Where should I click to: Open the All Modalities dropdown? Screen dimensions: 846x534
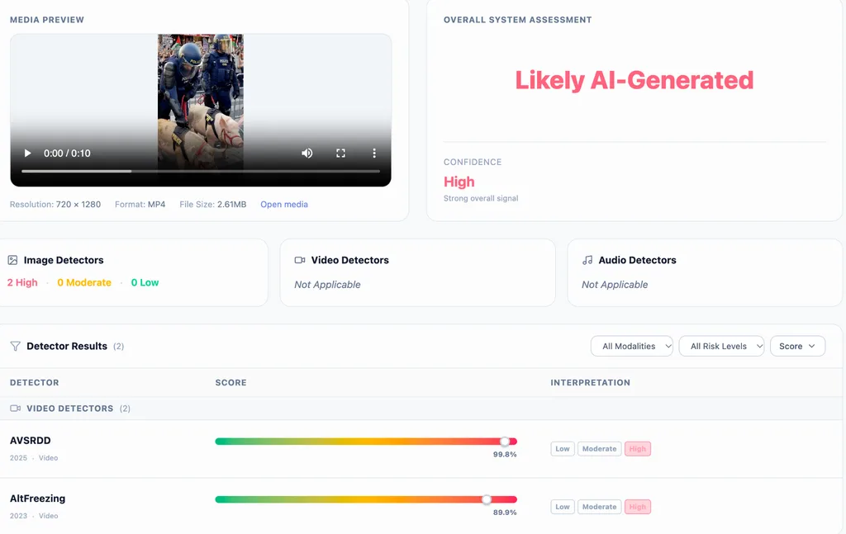[x=632, y=346]
